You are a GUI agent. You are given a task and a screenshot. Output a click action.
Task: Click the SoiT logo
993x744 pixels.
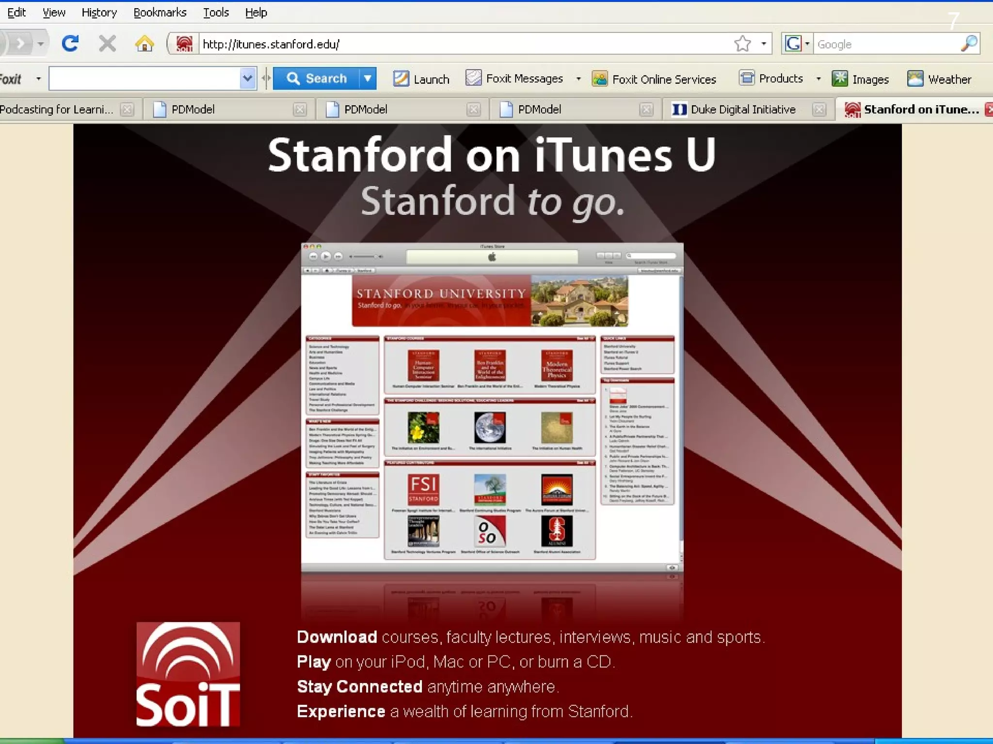(188, 674)
